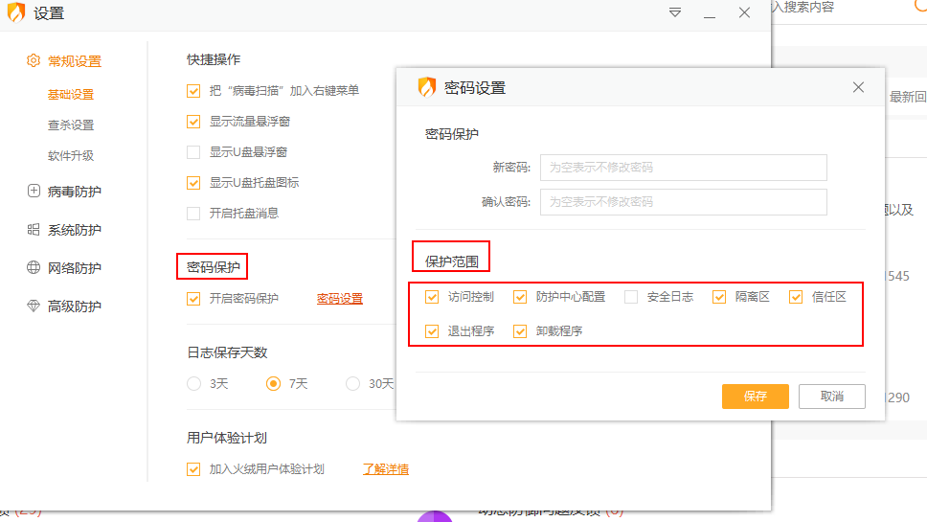Enable 开启托盘消息 checkbox
The height and width of the screenshot is (522, 927).
click(193, 214)
